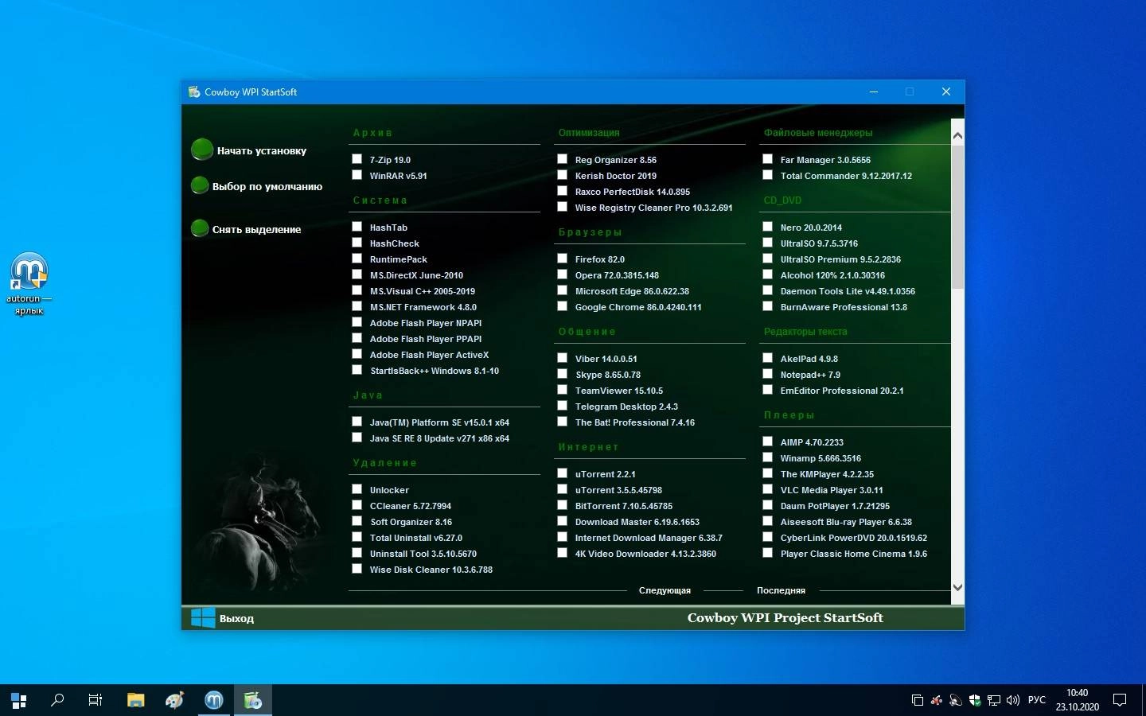Click the Файловые менеджеры heading
Image resolution: width=1146 pixels, height=716 pixels.
pos(818,133)
